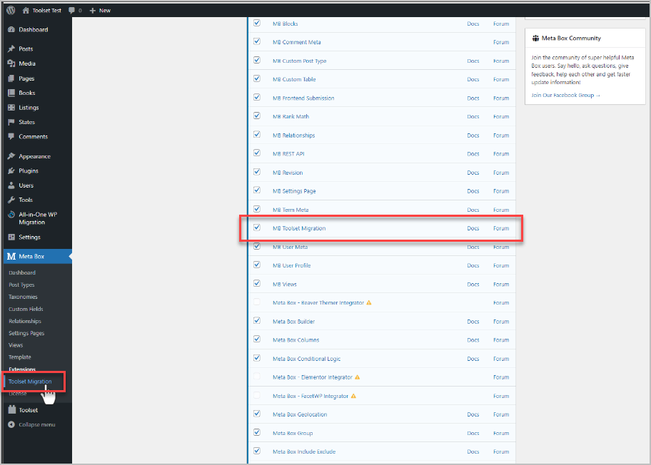Uncheck the MB Comment Meta checkbox
The width and height of the screenshot is (651, 465).
pos(257,41)
